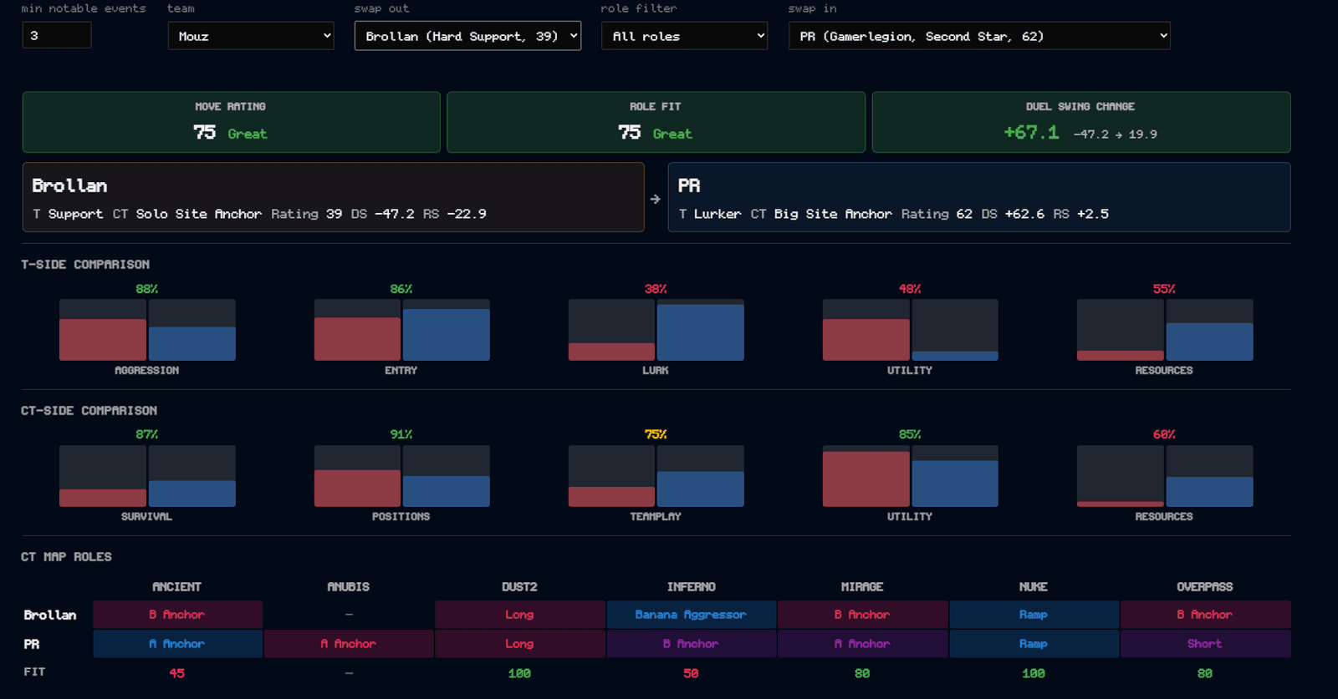The image size is (1338, 699).
Task: Open the team dropdown showing Mouz
Action: coord(251,36)
